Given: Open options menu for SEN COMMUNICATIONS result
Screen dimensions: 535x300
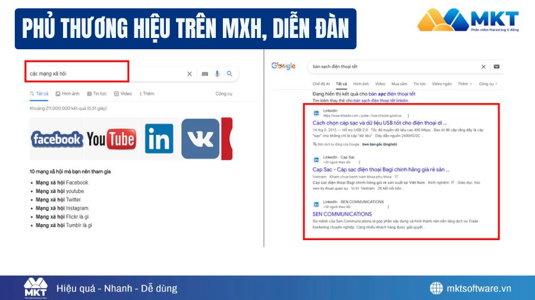Looking at the screenshot, I should pyautogui.click(x=388, y=207).
